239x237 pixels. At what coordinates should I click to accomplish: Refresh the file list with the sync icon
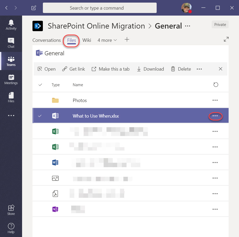pos(216,85)
